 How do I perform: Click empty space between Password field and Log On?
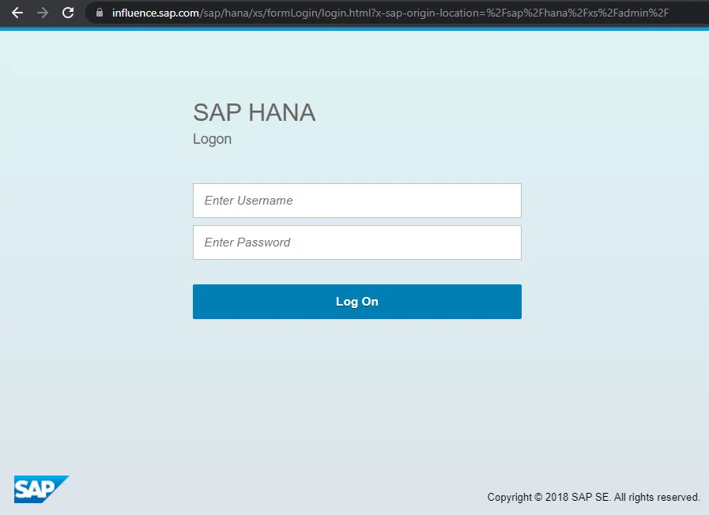click(356, 272)
